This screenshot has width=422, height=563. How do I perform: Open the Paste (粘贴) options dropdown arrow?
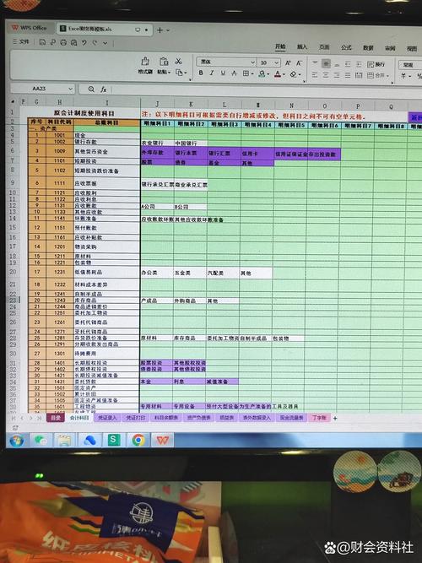(x=169, y=73)
